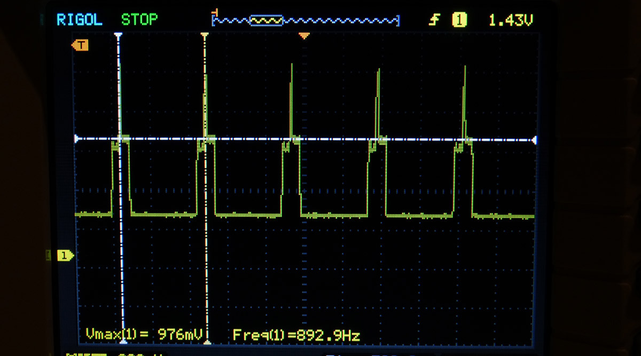
Task: Select the first vertical cursor top handle
Action: (119, 35)
